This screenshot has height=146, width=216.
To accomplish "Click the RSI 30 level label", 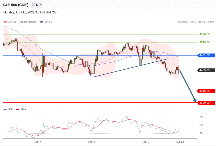I will (201, 133).
